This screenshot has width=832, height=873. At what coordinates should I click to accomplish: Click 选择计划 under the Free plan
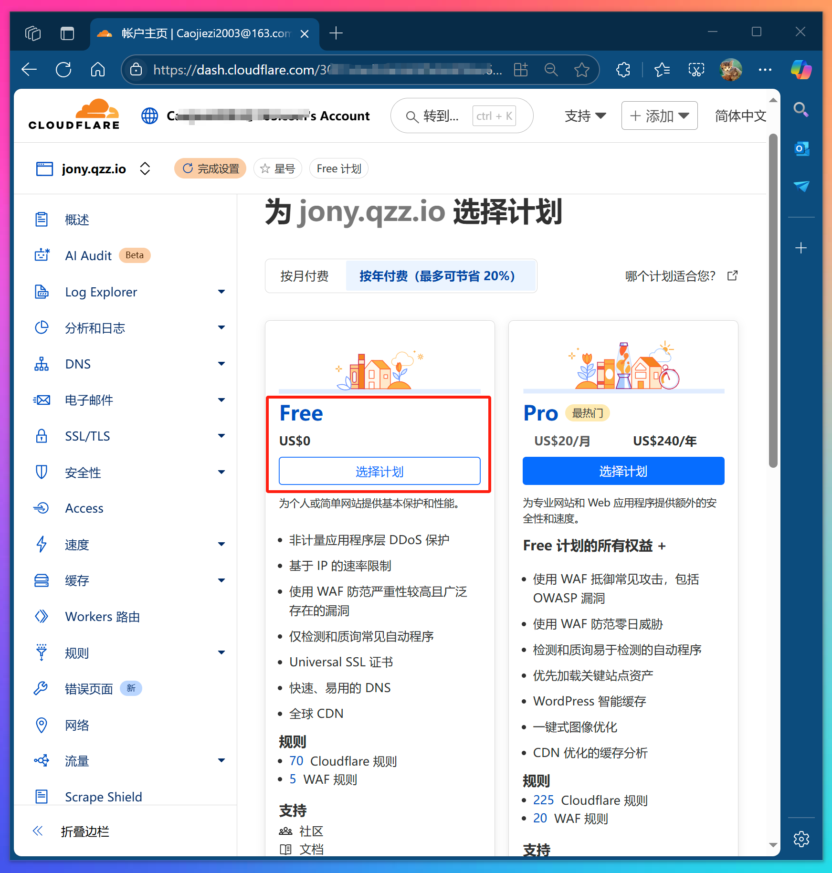click(x=379, y=471)
